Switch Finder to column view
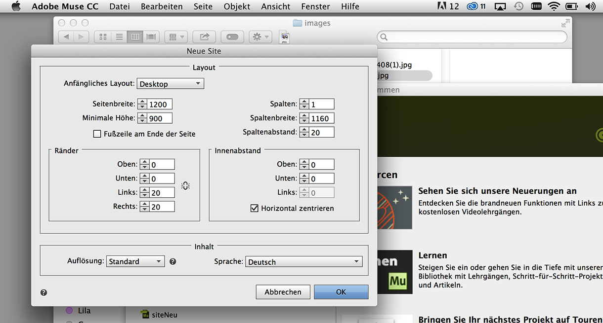The width and height of the screenshot is (603, 323). (x=135, y=37)
